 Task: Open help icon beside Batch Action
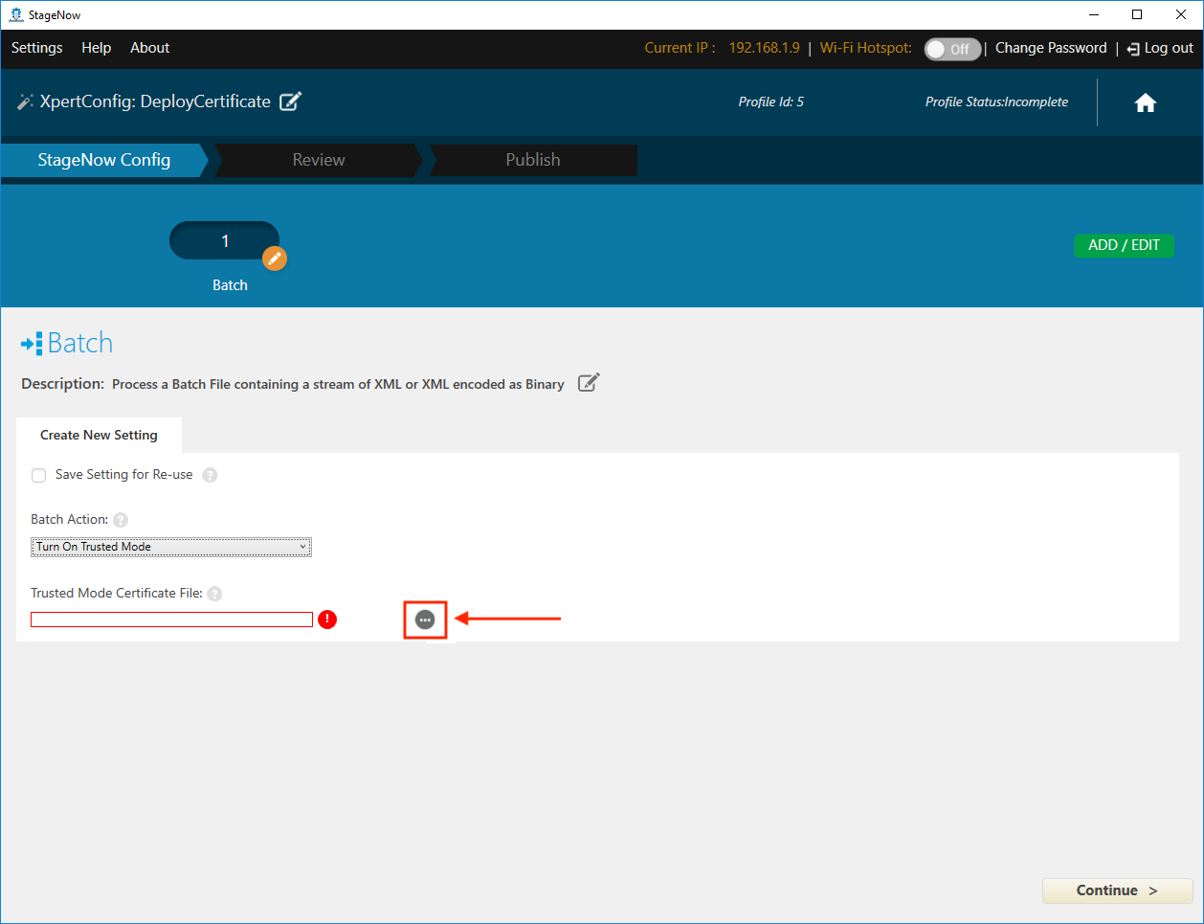coord(121,520)
